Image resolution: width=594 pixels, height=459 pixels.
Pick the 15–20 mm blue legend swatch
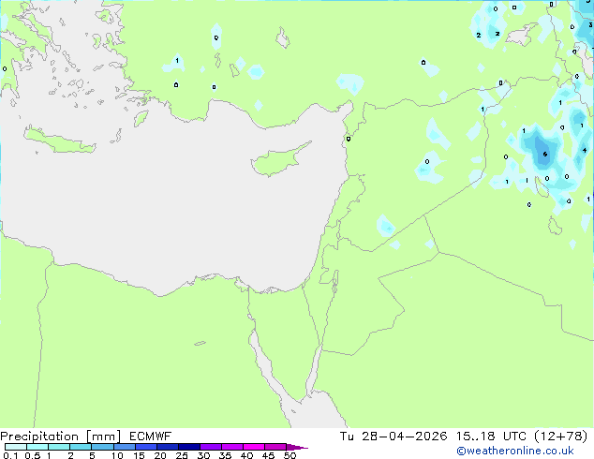click(146, 447)
